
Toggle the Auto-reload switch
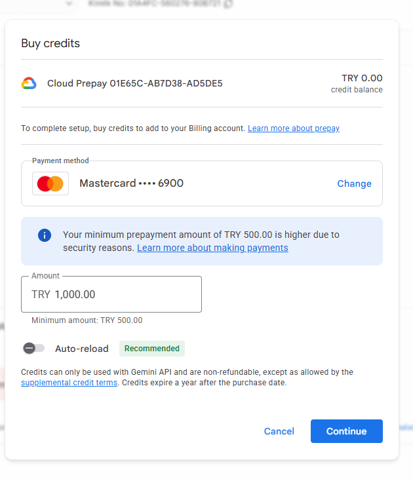click(33, 348)
